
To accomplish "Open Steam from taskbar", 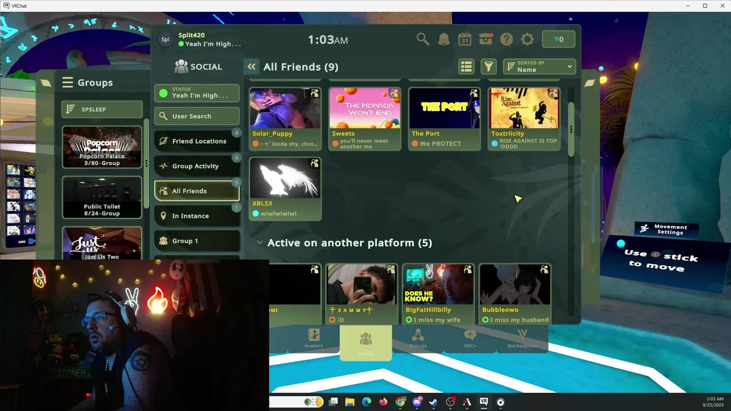I will coord(433,402).
